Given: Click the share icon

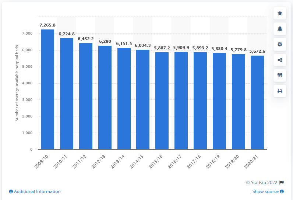Looking at the screenshot, I should [x=280, y=60].
